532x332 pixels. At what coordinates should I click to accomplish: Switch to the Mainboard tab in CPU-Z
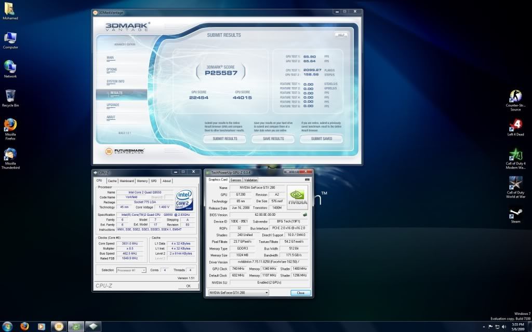click(x=127, y=181)
